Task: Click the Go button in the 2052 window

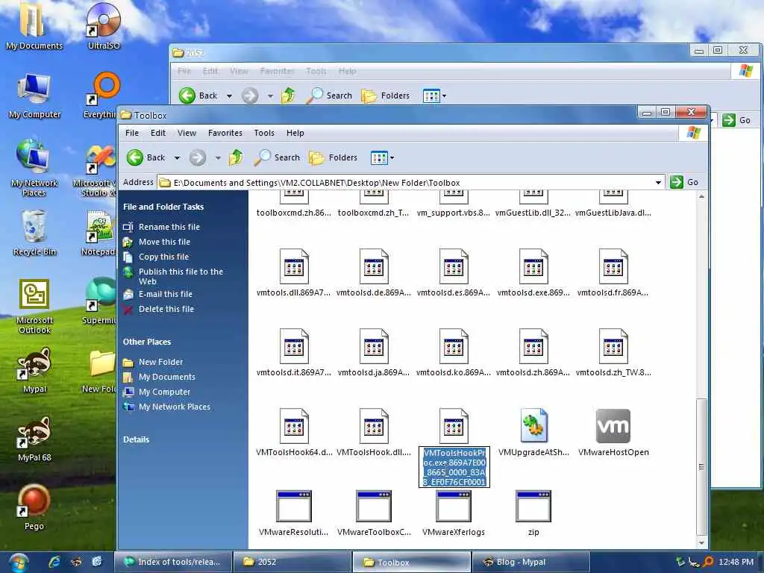Action: pos(736,120)
